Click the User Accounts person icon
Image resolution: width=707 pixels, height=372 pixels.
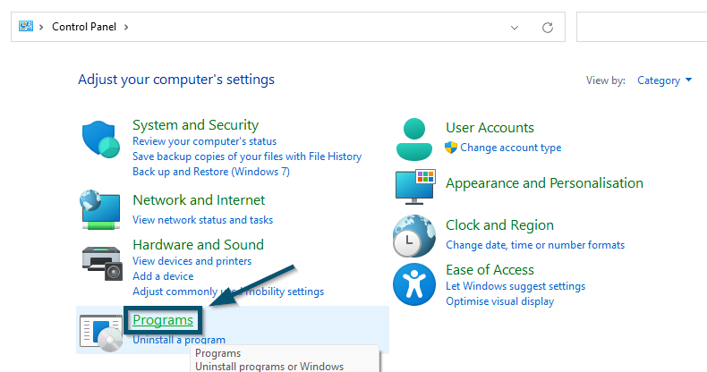[x=414, y=139]
